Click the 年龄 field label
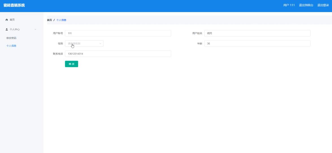The width and height of the screenshot is (332, 153). 200,43
